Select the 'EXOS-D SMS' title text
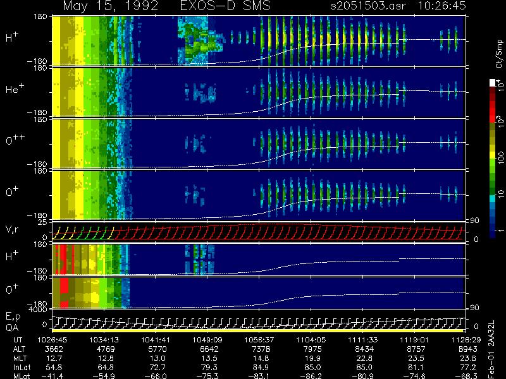Image resolution: width=506 pixels, height=379 pixels. [225, 6]
